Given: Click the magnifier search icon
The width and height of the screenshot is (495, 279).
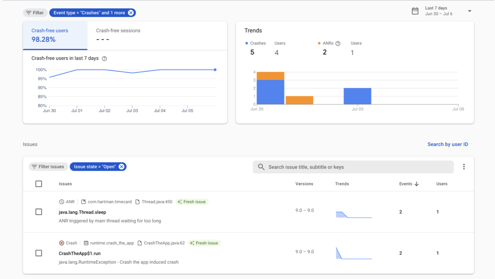Looking at the screenshot, I should point(261,167).
